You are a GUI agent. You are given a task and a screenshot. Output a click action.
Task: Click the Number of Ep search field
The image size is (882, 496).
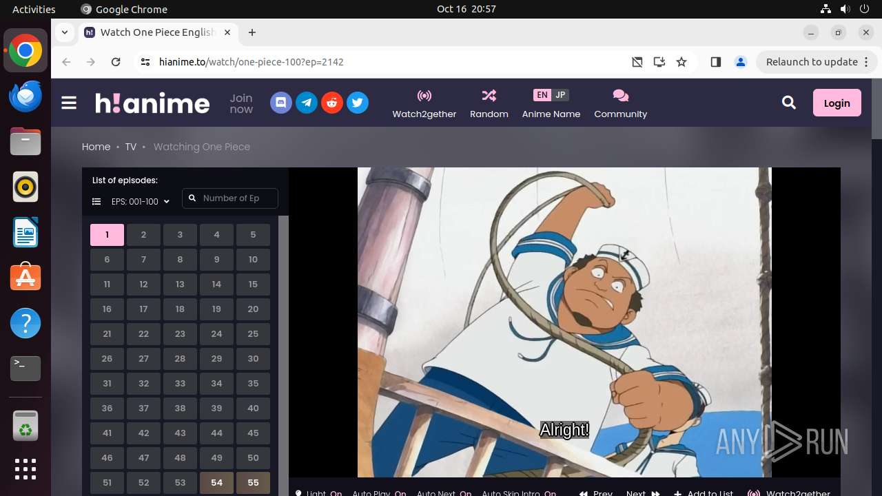click(230, 198)
